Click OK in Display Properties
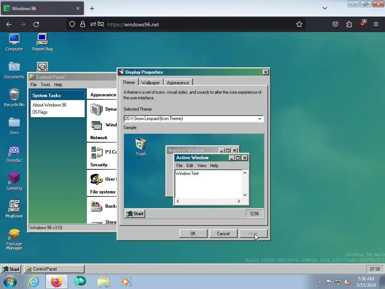This screenshot has height=289, width=385. pyautogui.click(x=193, y=233)
